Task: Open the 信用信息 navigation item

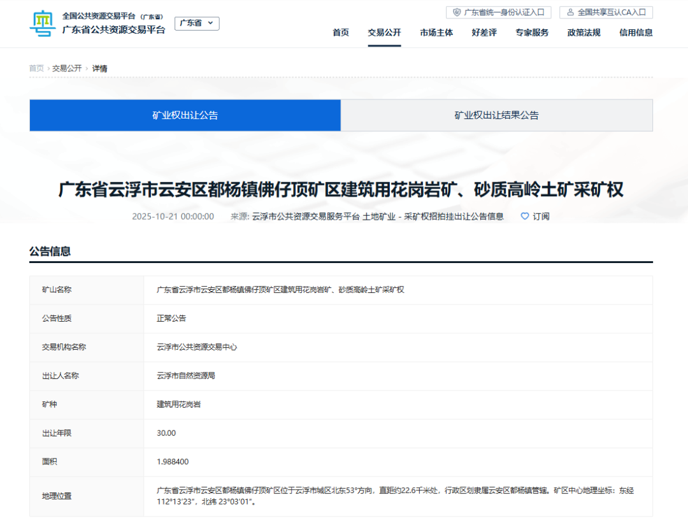Action: [634, 32]
